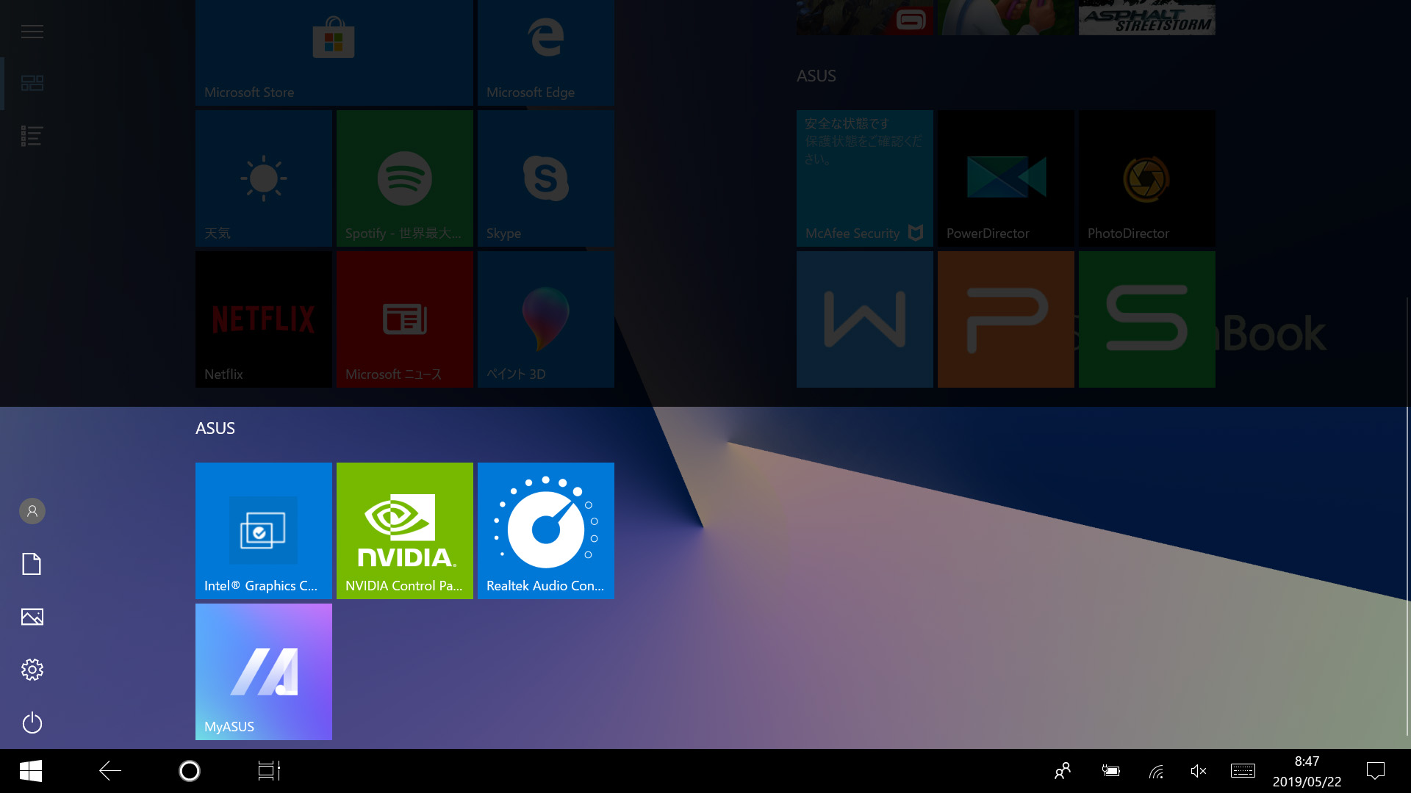Launch the Realtek Audio Console tile

point(545,530)
